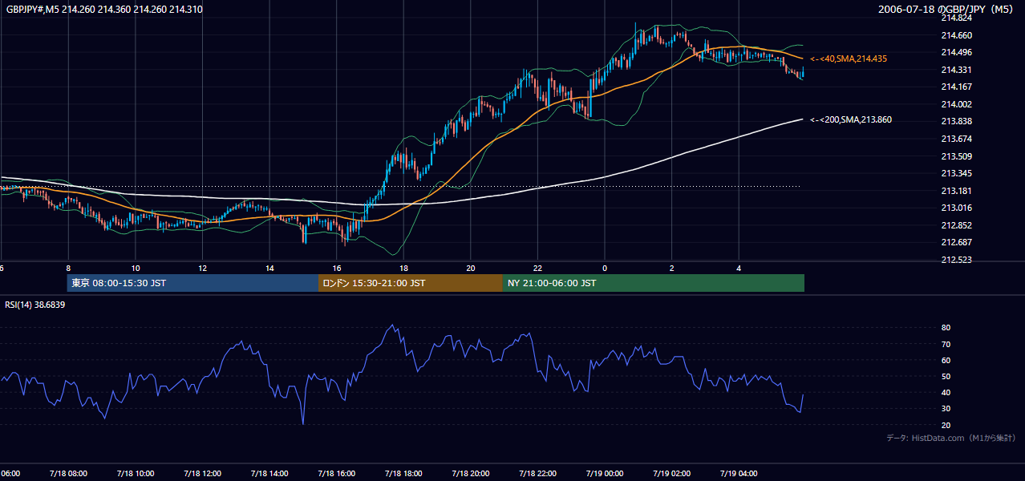
Task: Click the 214.824 price axis label
Action: (956, 18)
